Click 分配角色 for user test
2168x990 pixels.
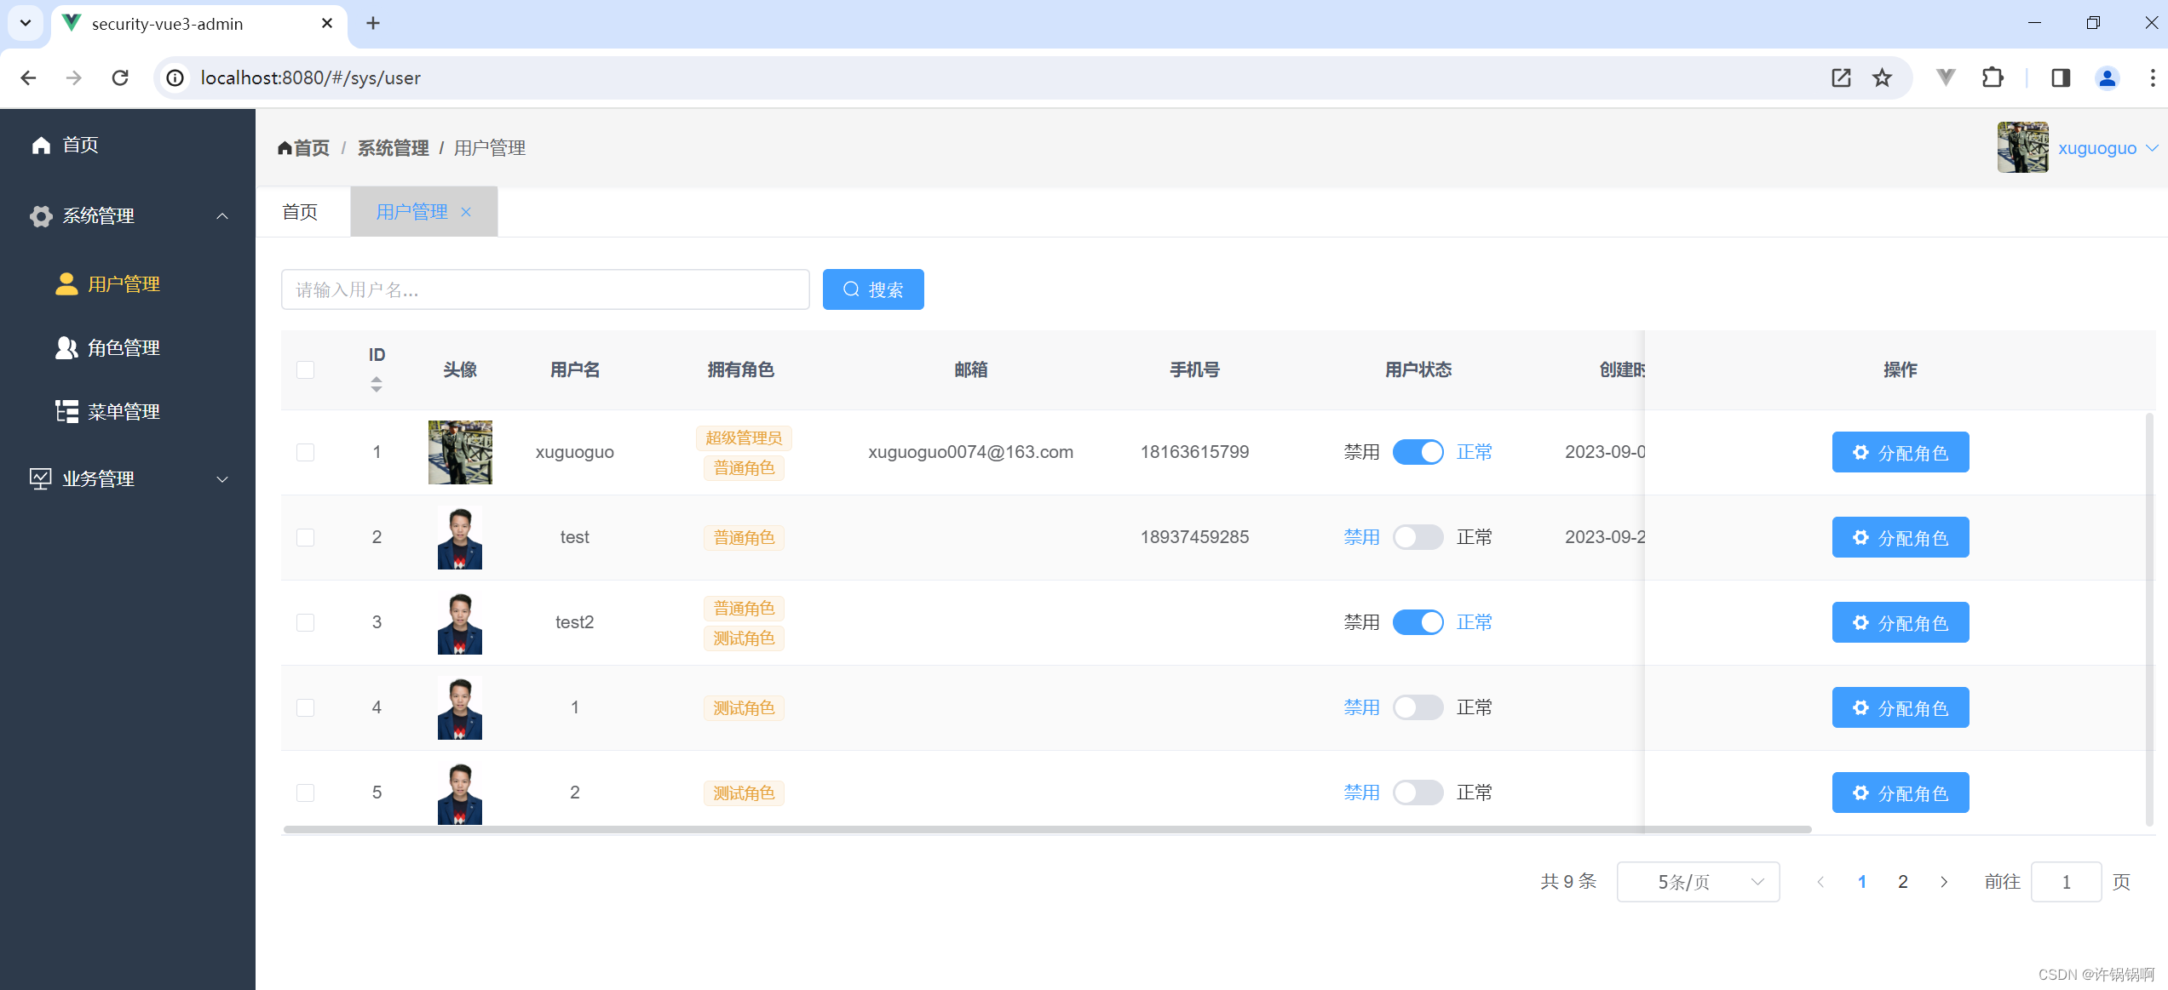tap(1901, 537)
